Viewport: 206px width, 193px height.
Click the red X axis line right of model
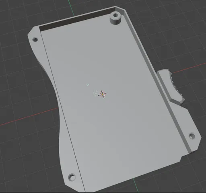(x=189, y=68)
